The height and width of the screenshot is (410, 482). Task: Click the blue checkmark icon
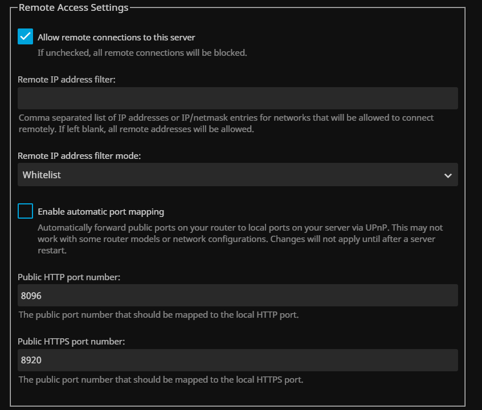(26, 37)
